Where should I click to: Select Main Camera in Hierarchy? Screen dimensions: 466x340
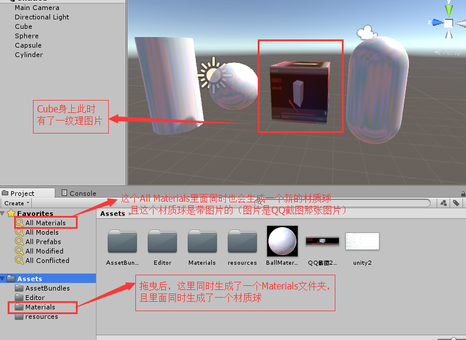(x=37, y=8)
